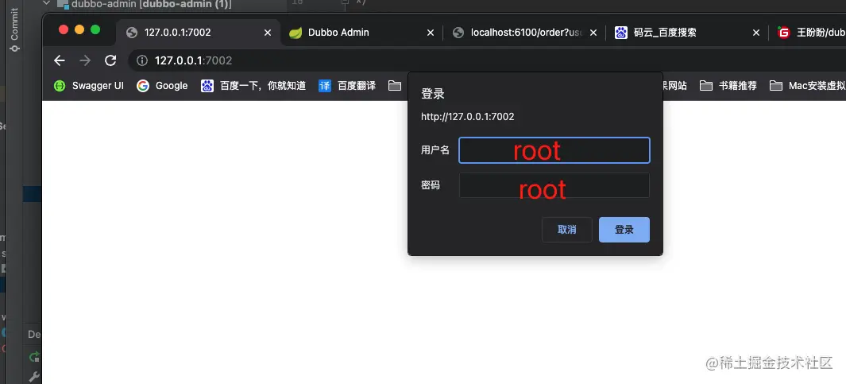846x384 pixels.
Task: Click the IDE rerun icon at bottom left
Action: 34,356
